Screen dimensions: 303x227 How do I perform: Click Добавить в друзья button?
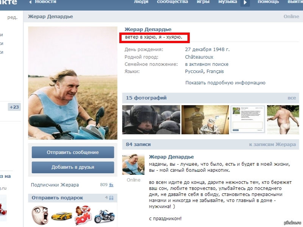coord(73,167)
